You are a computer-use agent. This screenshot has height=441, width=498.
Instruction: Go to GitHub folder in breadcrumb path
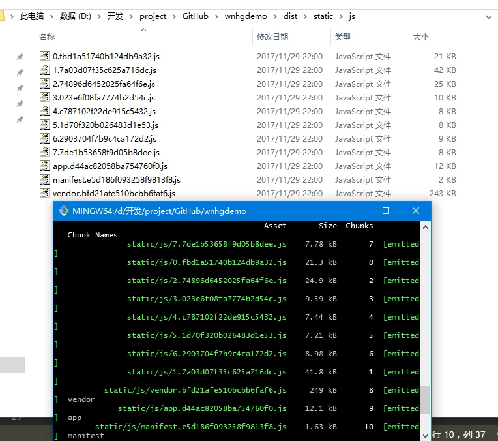[x=196, y=16]
